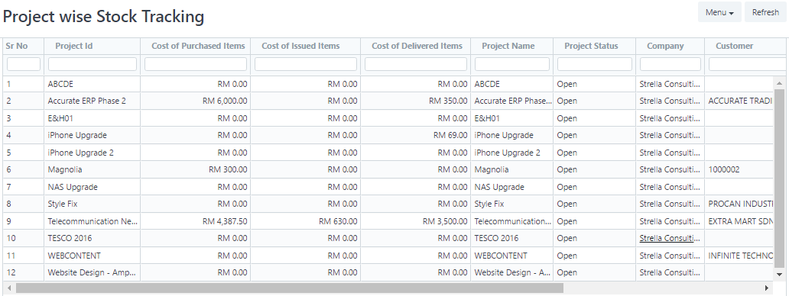Select the iPhone Upgrade 2 project id cell
The height and width of the screenshot is (296, 789).
click(x=92, y=153)
